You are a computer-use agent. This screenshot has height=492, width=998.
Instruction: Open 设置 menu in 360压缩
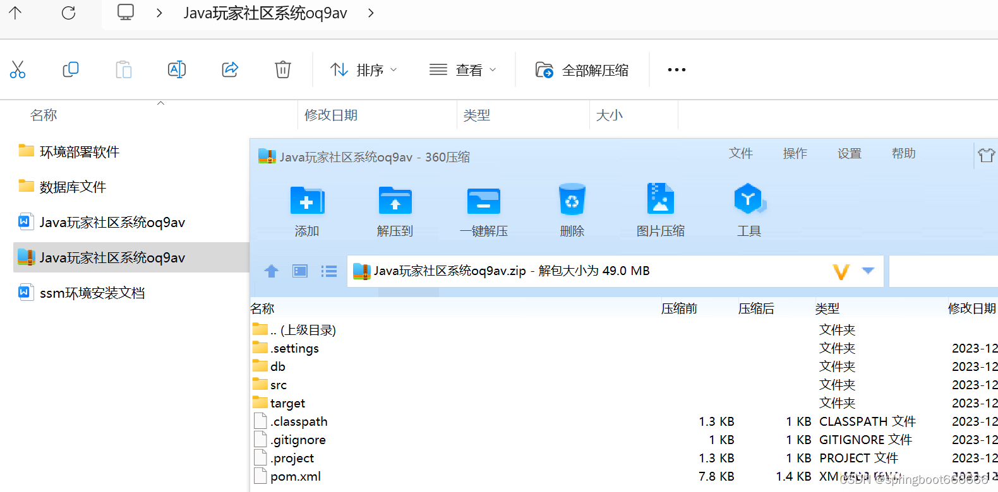[850, 153]
